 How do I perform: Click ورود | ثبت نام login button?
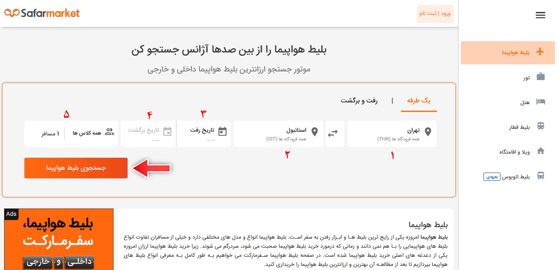click(x=435, y=14)
